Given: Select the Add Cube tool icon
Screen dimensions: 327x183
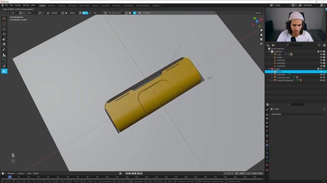Looking at the screenshot, I should [x=4, y=60].
